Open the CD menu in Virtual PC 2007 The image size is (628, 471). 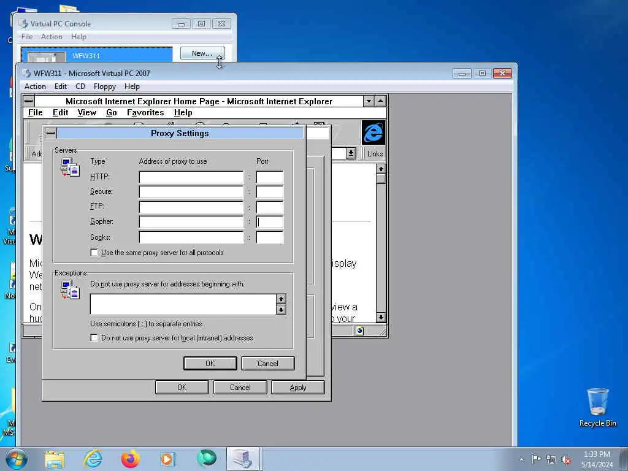80,86
